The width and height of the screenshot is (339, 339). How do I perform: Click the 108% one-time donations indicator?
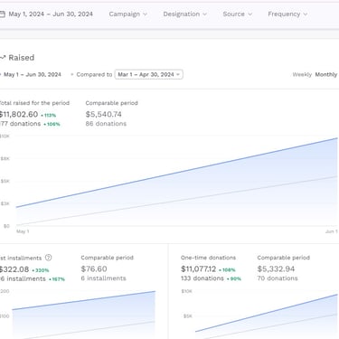(227, 270)
